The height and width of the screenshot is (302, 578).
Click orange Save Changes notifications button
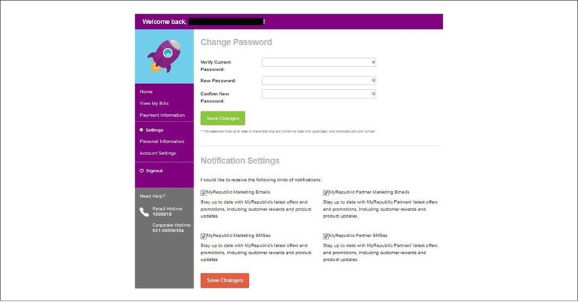[225, 280]
